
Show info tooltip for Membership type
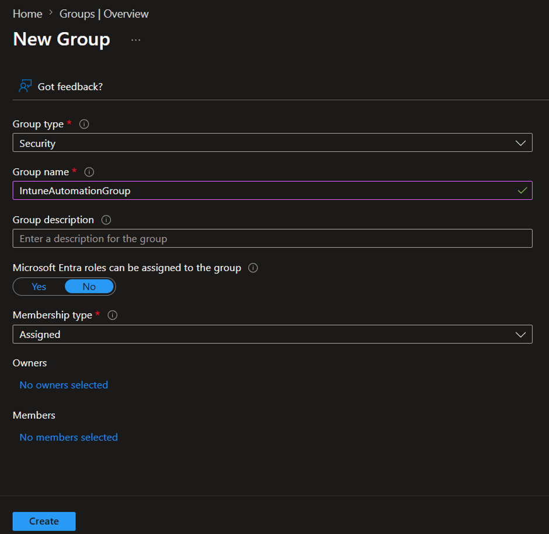tap(112, 315)
